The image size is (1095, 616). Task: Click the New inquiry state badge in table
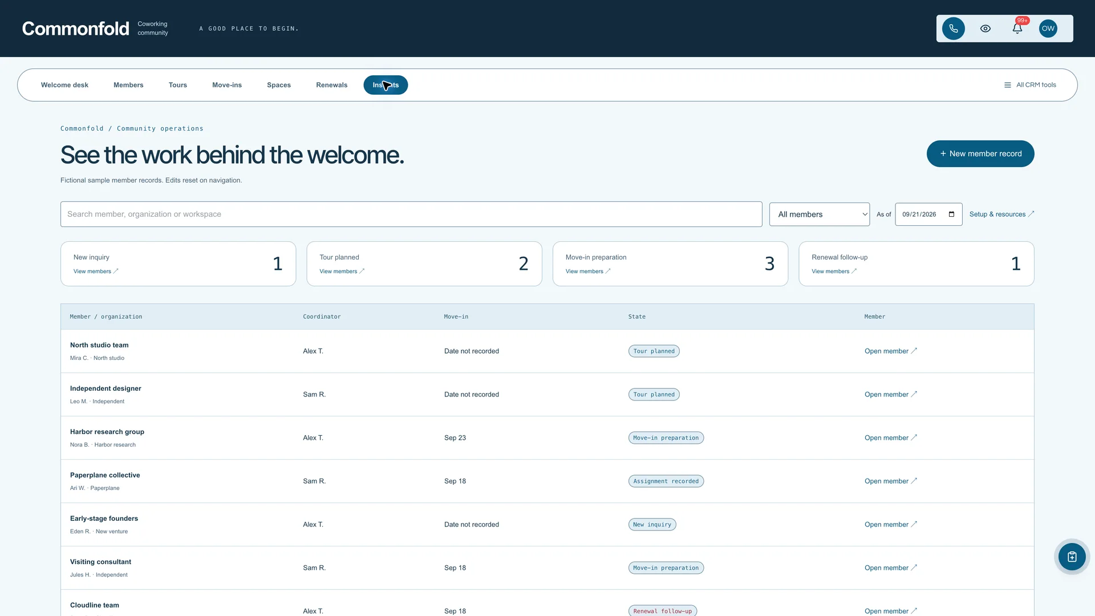(x=652, y=525)
